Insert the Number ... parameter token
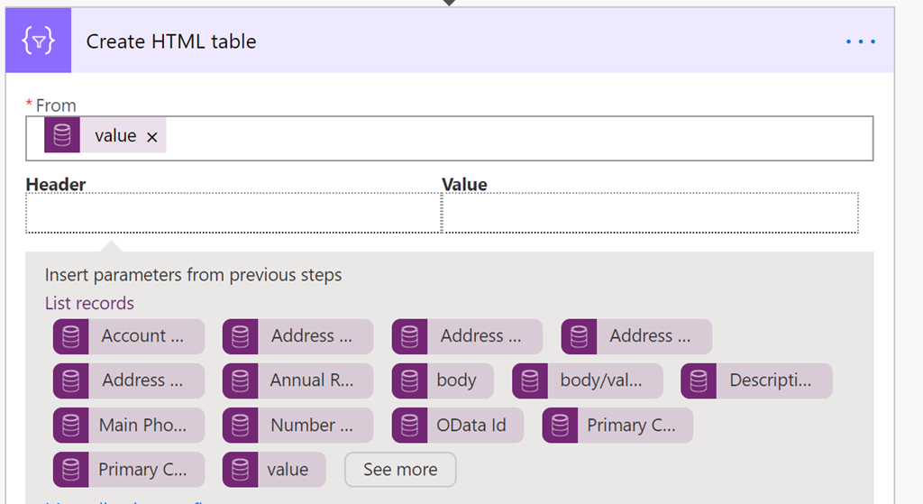This screenshot has height=504, width=923. pyautogui.click(x=297, y=425)
